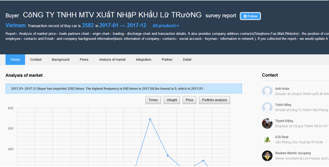This screenshot has width=329, height=167.
Task: Click the chart peak point at 690
Action: [x=150, y=119]
